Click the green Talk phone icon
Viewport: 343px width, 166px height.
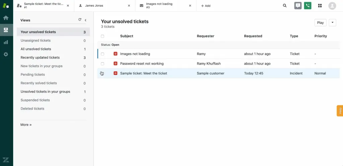point(307,6)
